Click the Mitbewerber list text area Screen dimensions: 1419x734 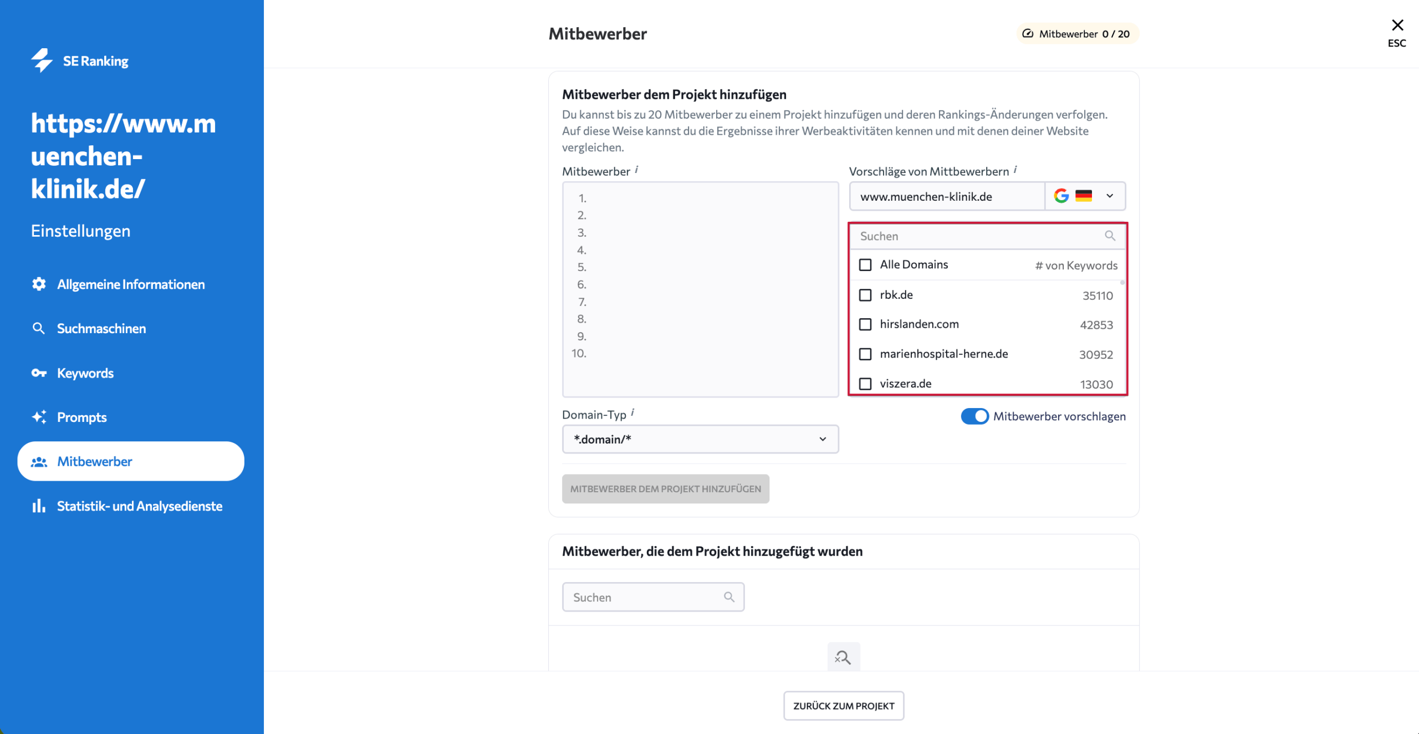(x=700, y=288)
